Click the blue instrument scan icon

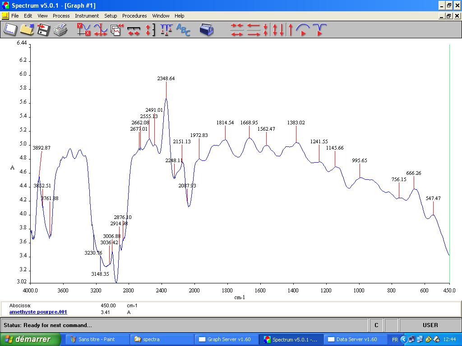[x=207, y=30]
